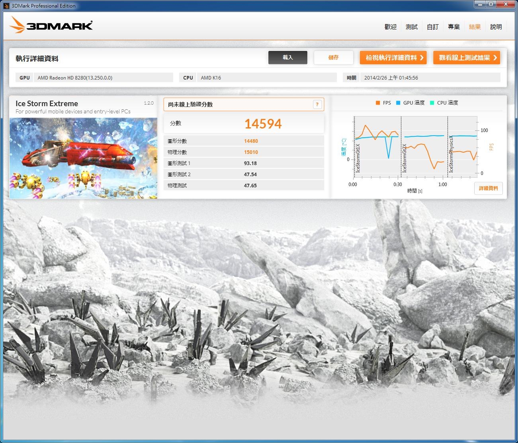The height and width of the screenshot is (443, 518).
Task: Select the 結果 results tab
Action: (x=475, y=27)
